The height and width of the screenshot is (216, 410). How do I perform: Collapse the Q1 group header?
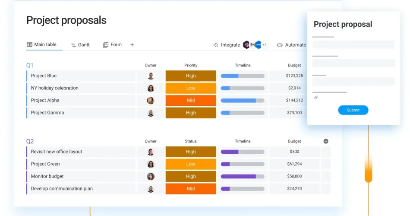click(30, 65)
